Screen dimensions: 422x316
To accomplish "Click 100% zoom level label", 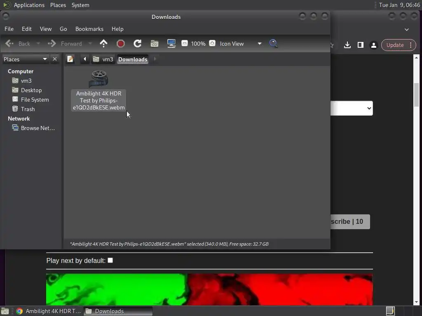I will (198, 44).
